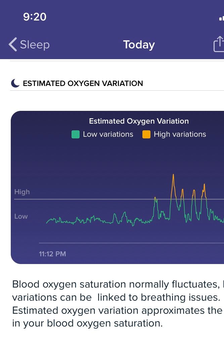Image resolution: width=224 pixels, height=347 pixels.
Task: Tap the chart title Estimated Oxygen Variation
Action: coord(139,121)
